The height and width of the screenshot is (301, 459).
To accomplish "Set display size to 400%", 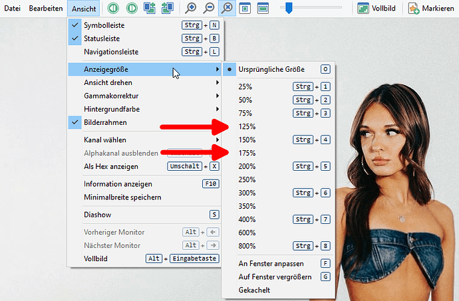I will [278, 219].
